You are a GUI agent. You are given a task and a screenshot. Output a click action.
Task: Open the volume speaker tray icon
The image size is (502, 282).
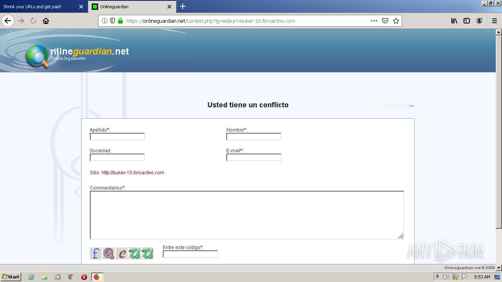[x=446, y=277]
